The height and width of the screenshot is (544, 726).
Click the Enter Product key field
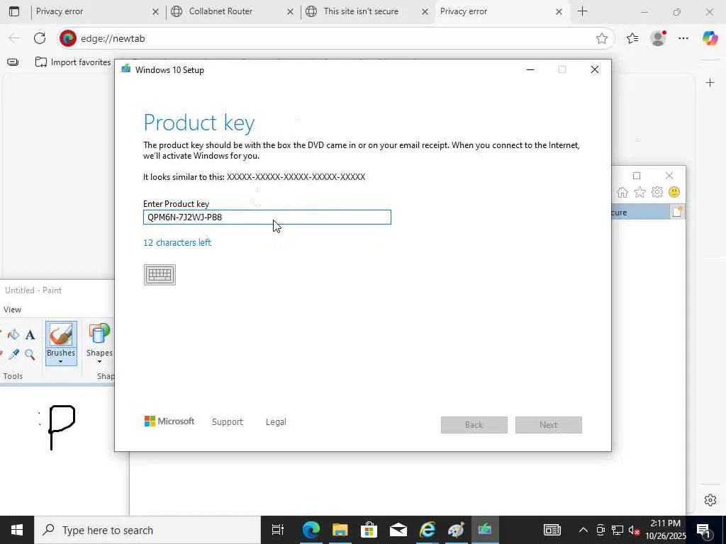coord(267,217)
